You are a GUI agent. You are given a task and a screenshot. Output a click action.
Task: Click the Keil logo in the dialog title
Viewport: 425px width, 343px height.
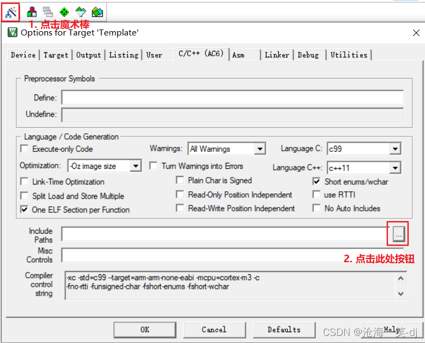[x=13, y=33]
